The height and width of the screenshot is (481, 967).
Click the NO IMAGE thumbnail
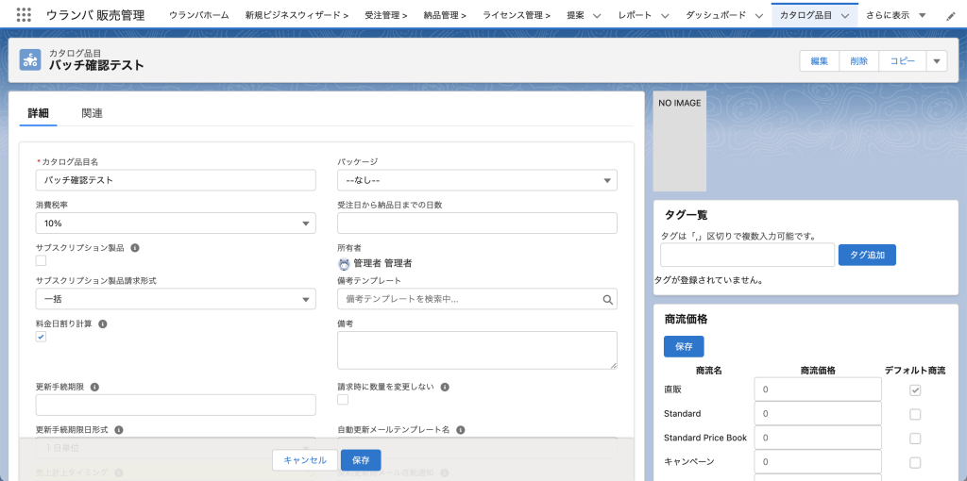coord(680,141)
